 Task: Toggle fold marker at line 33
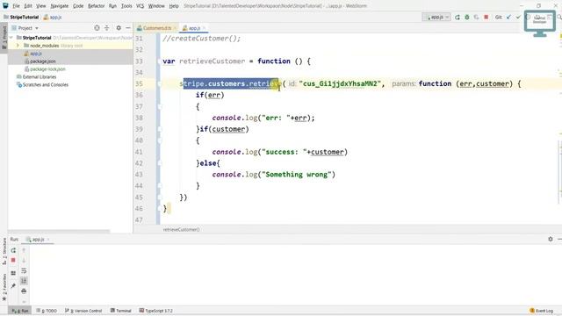(x=159, y=61)
